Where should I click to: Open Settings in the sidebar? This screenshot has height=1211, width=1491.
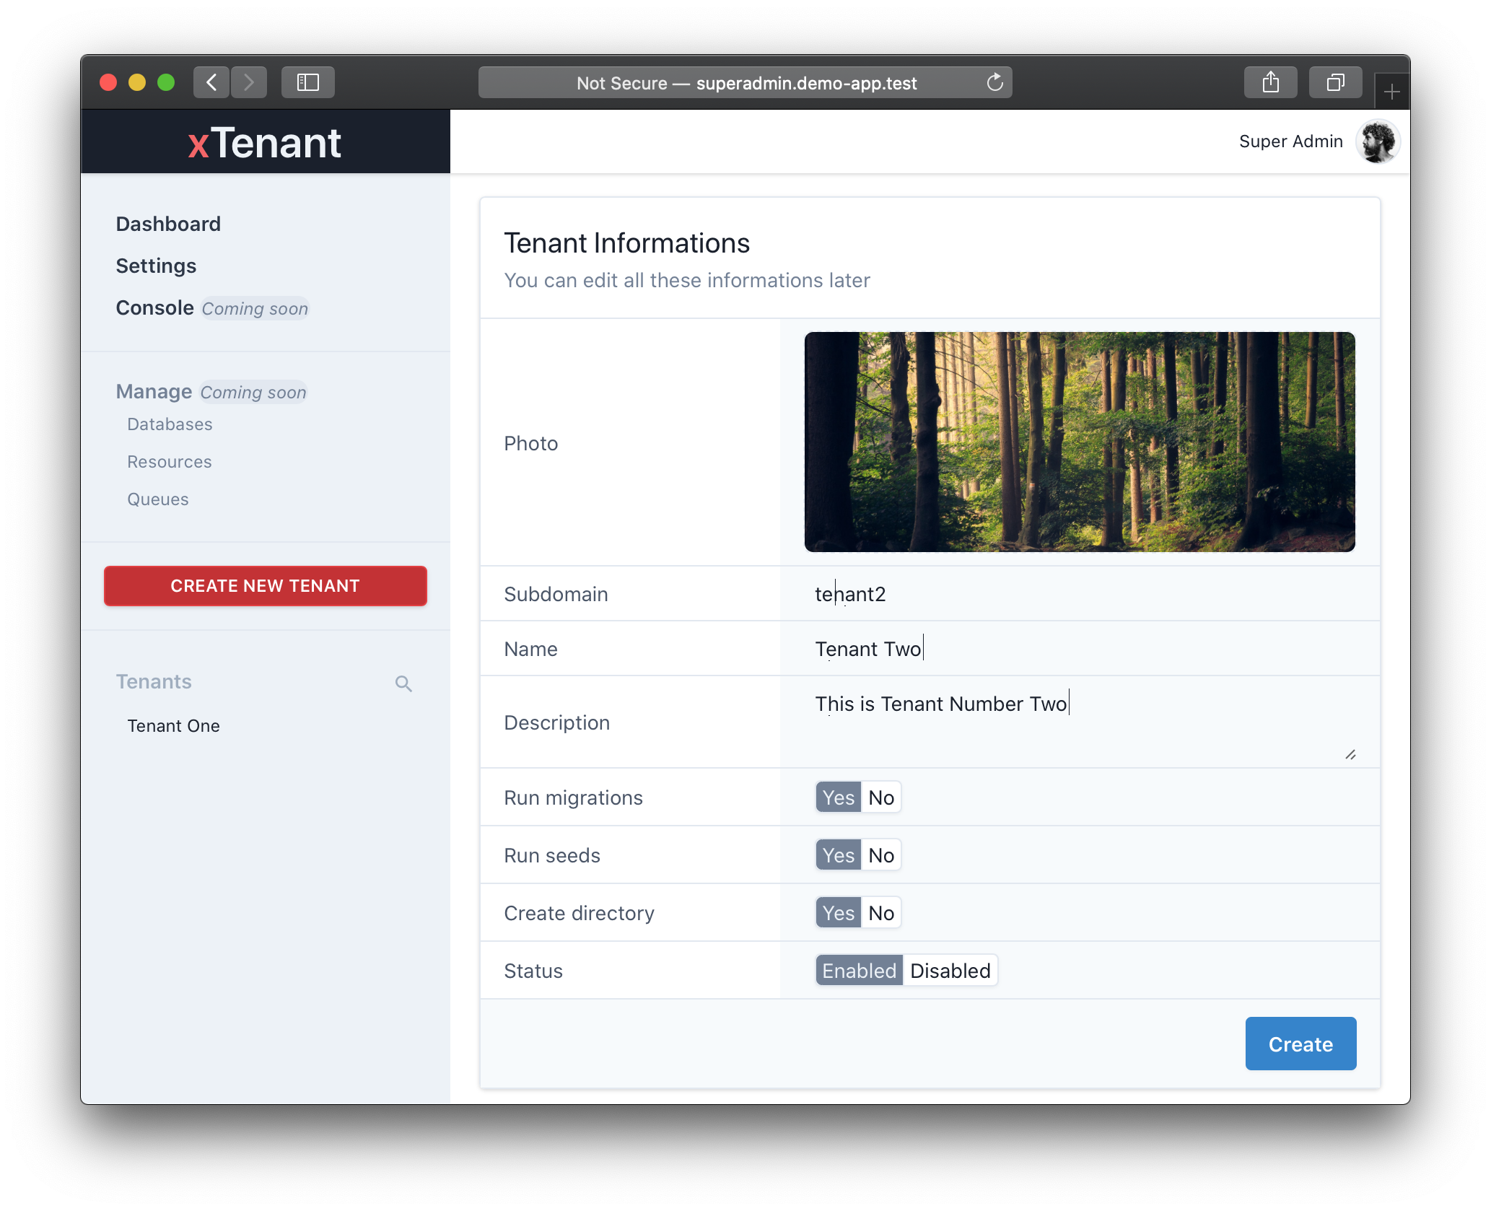click(156, 266)
